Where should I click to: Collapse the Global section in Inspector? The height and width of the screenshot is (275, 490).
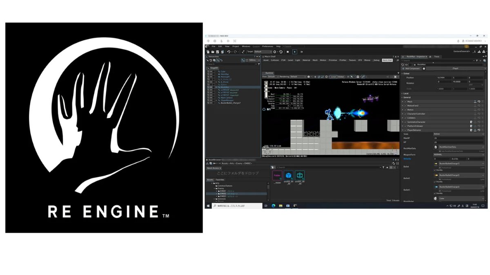(x=402, y=73)
